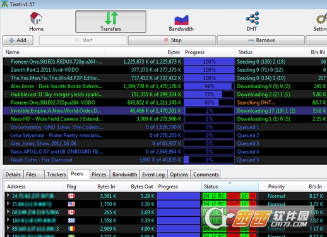
Task: Open the Trackers tab
Action: click(x=56, y=175)
